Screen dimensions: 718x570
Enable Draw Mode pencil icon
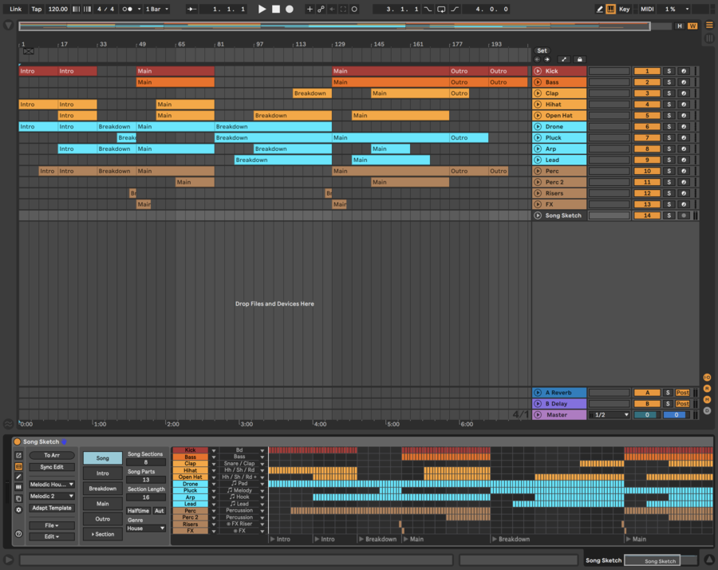(x=599, y=9)
